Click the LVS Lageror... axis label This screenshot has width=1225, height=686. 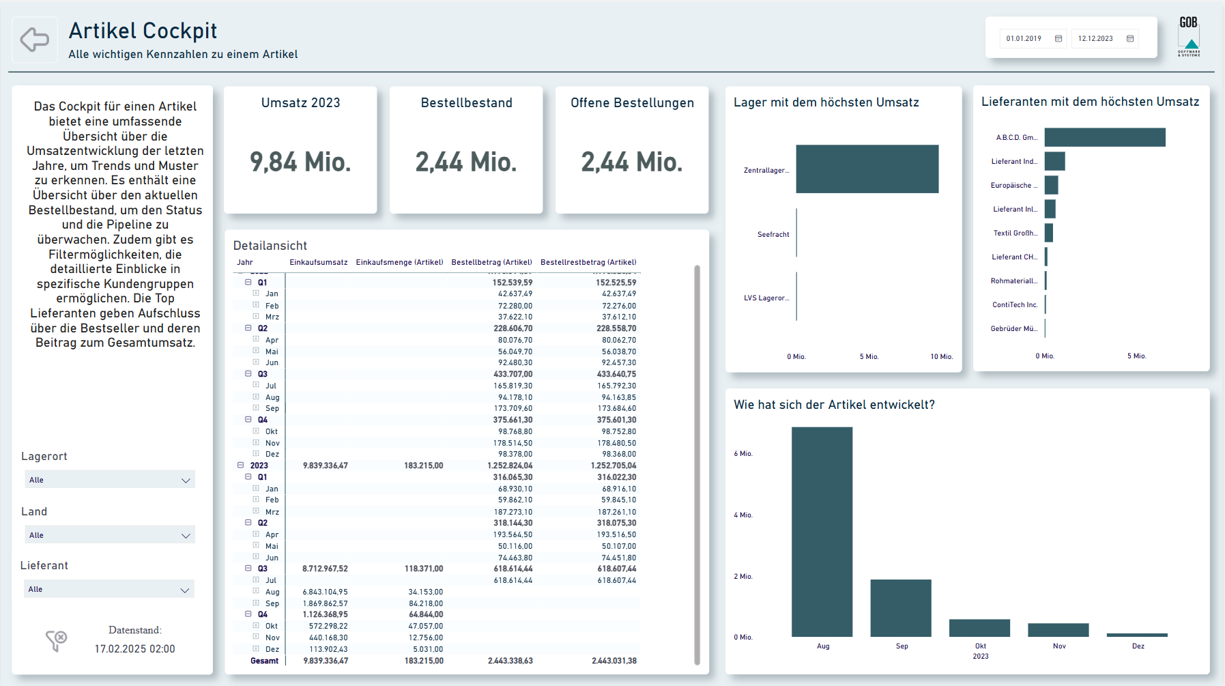(x=766, y=298)
